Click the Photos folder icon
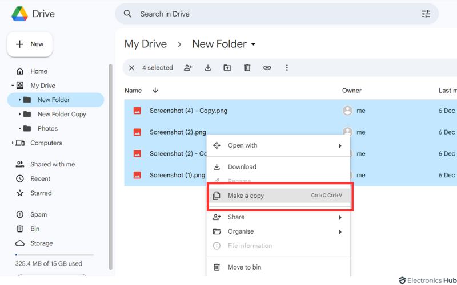Screen dimensions: 457x285 tap(27, 128)
